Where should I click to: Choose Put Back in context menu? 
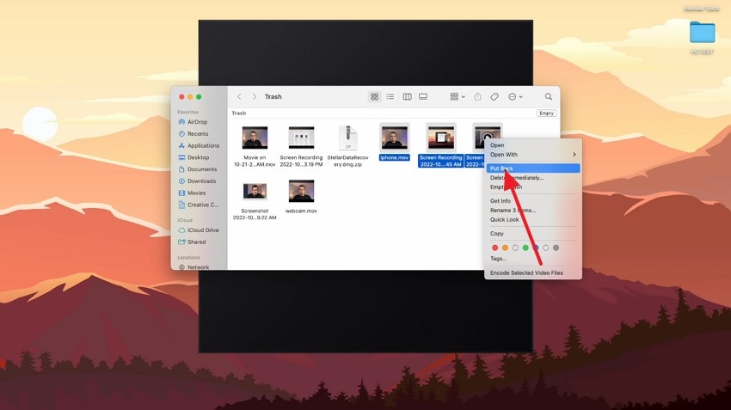533,168
